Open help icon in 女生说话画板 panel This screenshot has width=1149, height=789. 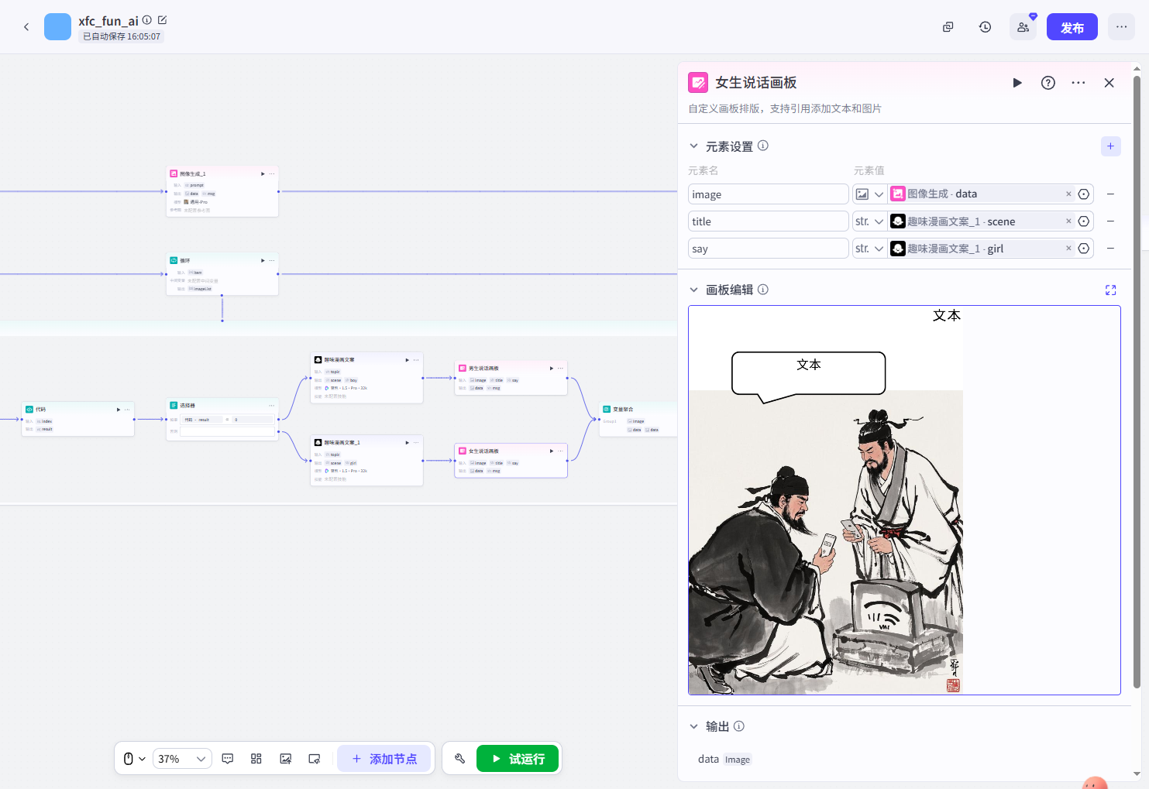tap(1048, 83)
